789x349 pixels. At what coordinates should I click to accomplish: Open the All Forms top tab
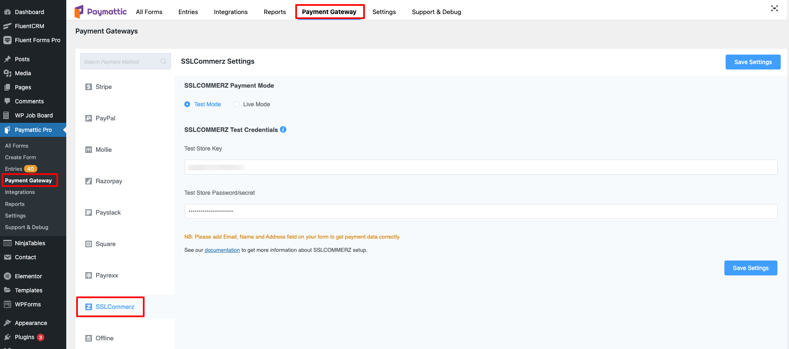149,12
